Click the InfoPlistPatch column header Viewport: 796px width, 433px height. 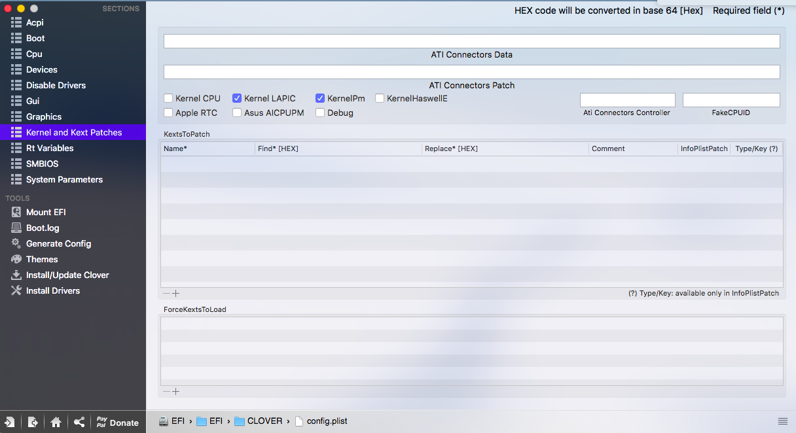click(704, 148)
